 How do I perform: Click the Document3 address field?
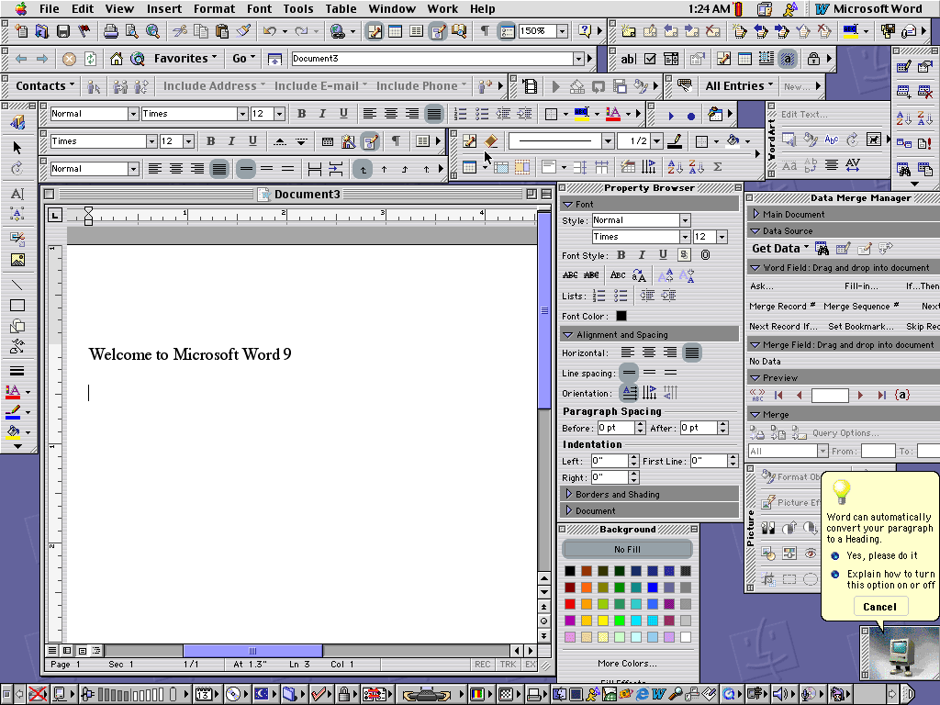tap(431, 59)
